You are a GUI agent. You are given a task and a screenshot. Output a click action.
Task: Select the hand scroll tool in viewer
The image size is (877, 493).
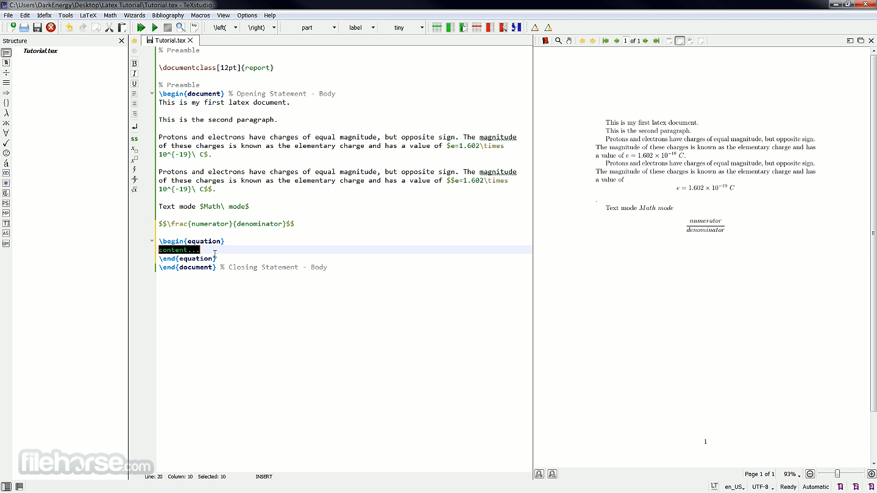[569, 41]
